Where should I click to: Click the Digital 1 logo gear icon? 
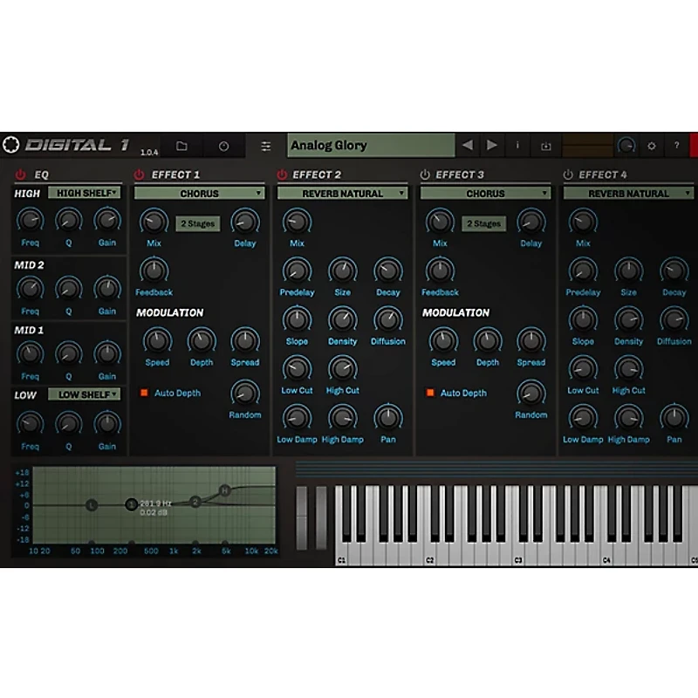(x=10, y=145)
